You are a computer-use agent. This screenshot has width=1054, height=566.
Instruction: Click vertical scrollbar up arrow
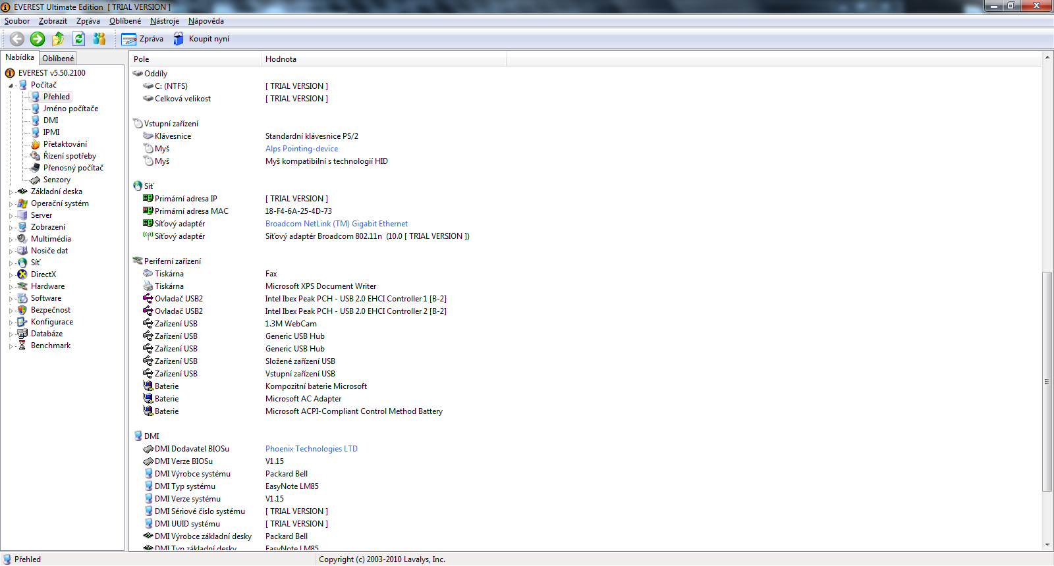[x=1047, y=57]
